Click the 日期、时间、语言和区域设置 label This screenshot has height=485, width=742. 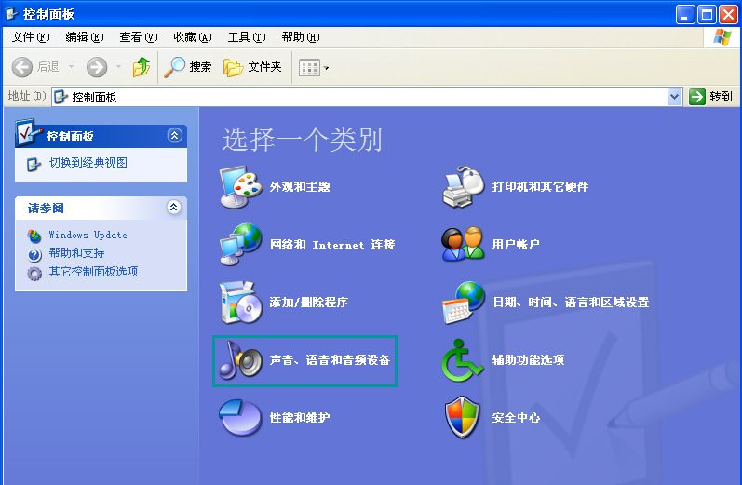pos(571,303)
